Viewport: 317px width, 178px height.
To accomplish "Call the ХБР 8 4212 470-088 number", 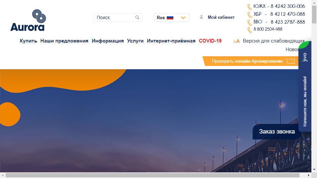I will pos(279,14).
